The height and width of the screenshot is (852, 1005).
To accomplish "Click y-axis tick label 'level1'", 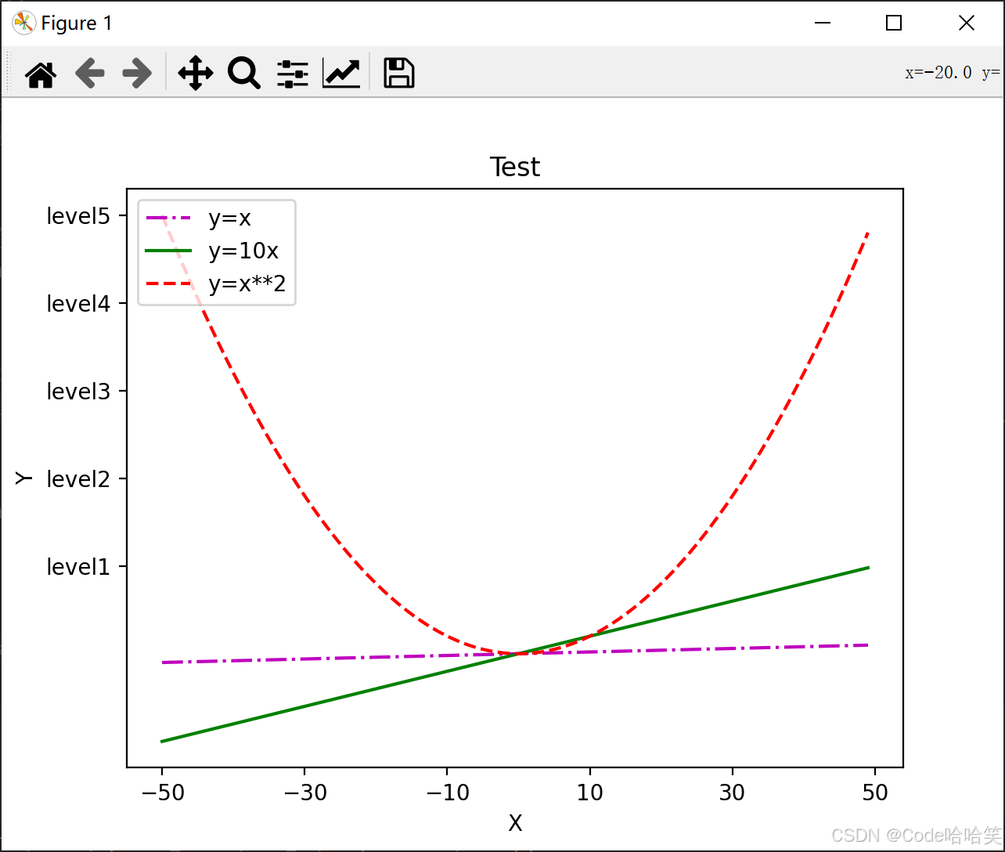I will coord(78,567).
